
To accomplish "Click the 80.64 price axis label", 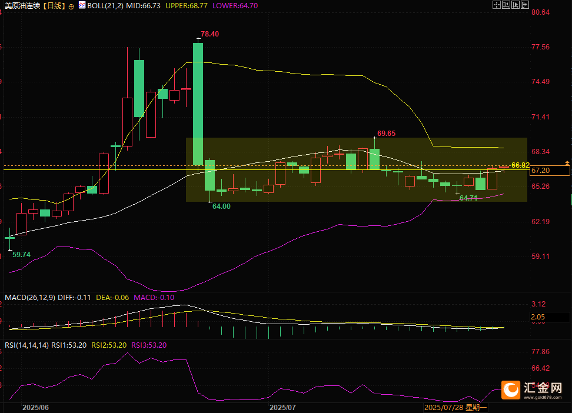I will pos(541,12).
